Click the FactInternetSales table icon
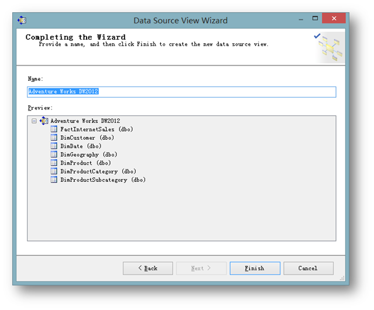 tap(54, 129)
